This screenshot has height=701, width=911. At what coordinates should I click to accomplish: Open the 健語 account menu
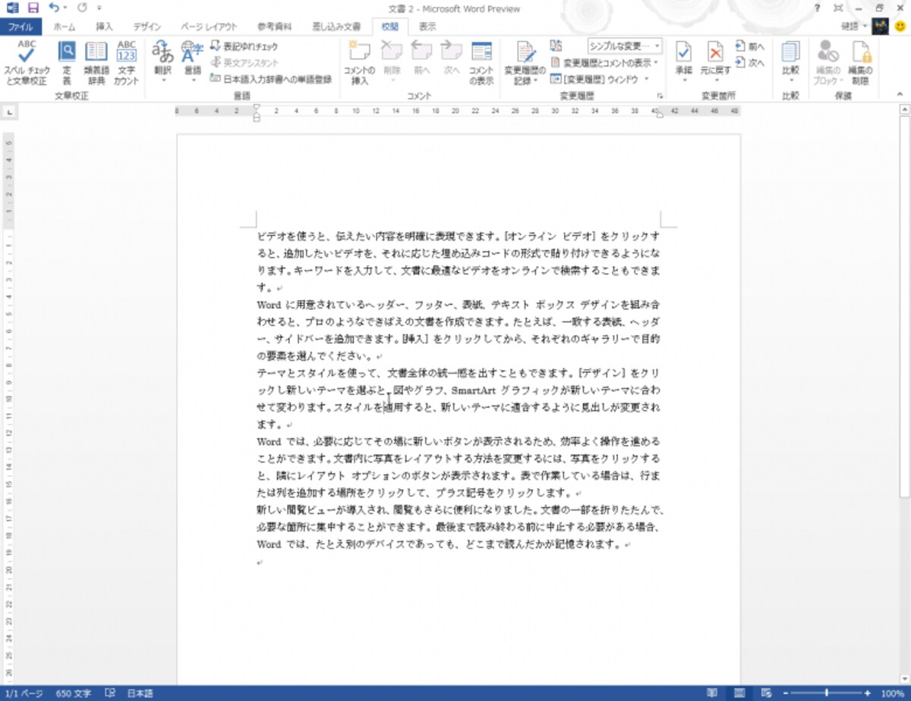(x=853, y=27)
